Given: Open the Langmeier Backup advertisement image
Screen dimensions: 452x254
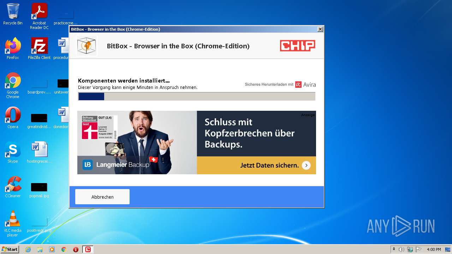Looking at the screenshot, I should (197, 143).
